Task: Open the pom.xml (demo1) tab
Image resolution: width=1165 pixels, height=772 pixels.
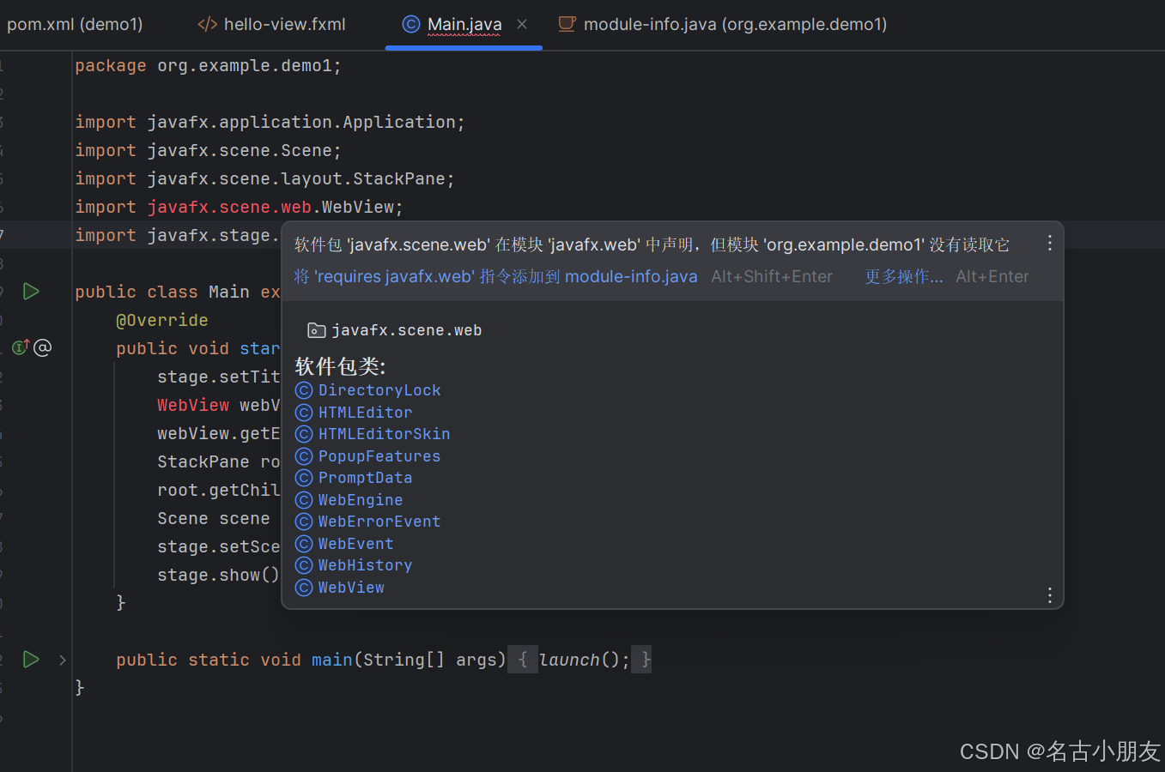Action: [75, 24]
